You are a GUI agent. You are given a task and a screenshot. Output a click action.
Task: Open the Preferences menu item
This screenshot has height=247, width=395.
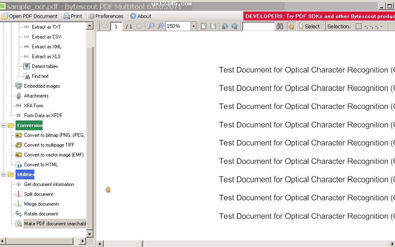tap(105, 16)
